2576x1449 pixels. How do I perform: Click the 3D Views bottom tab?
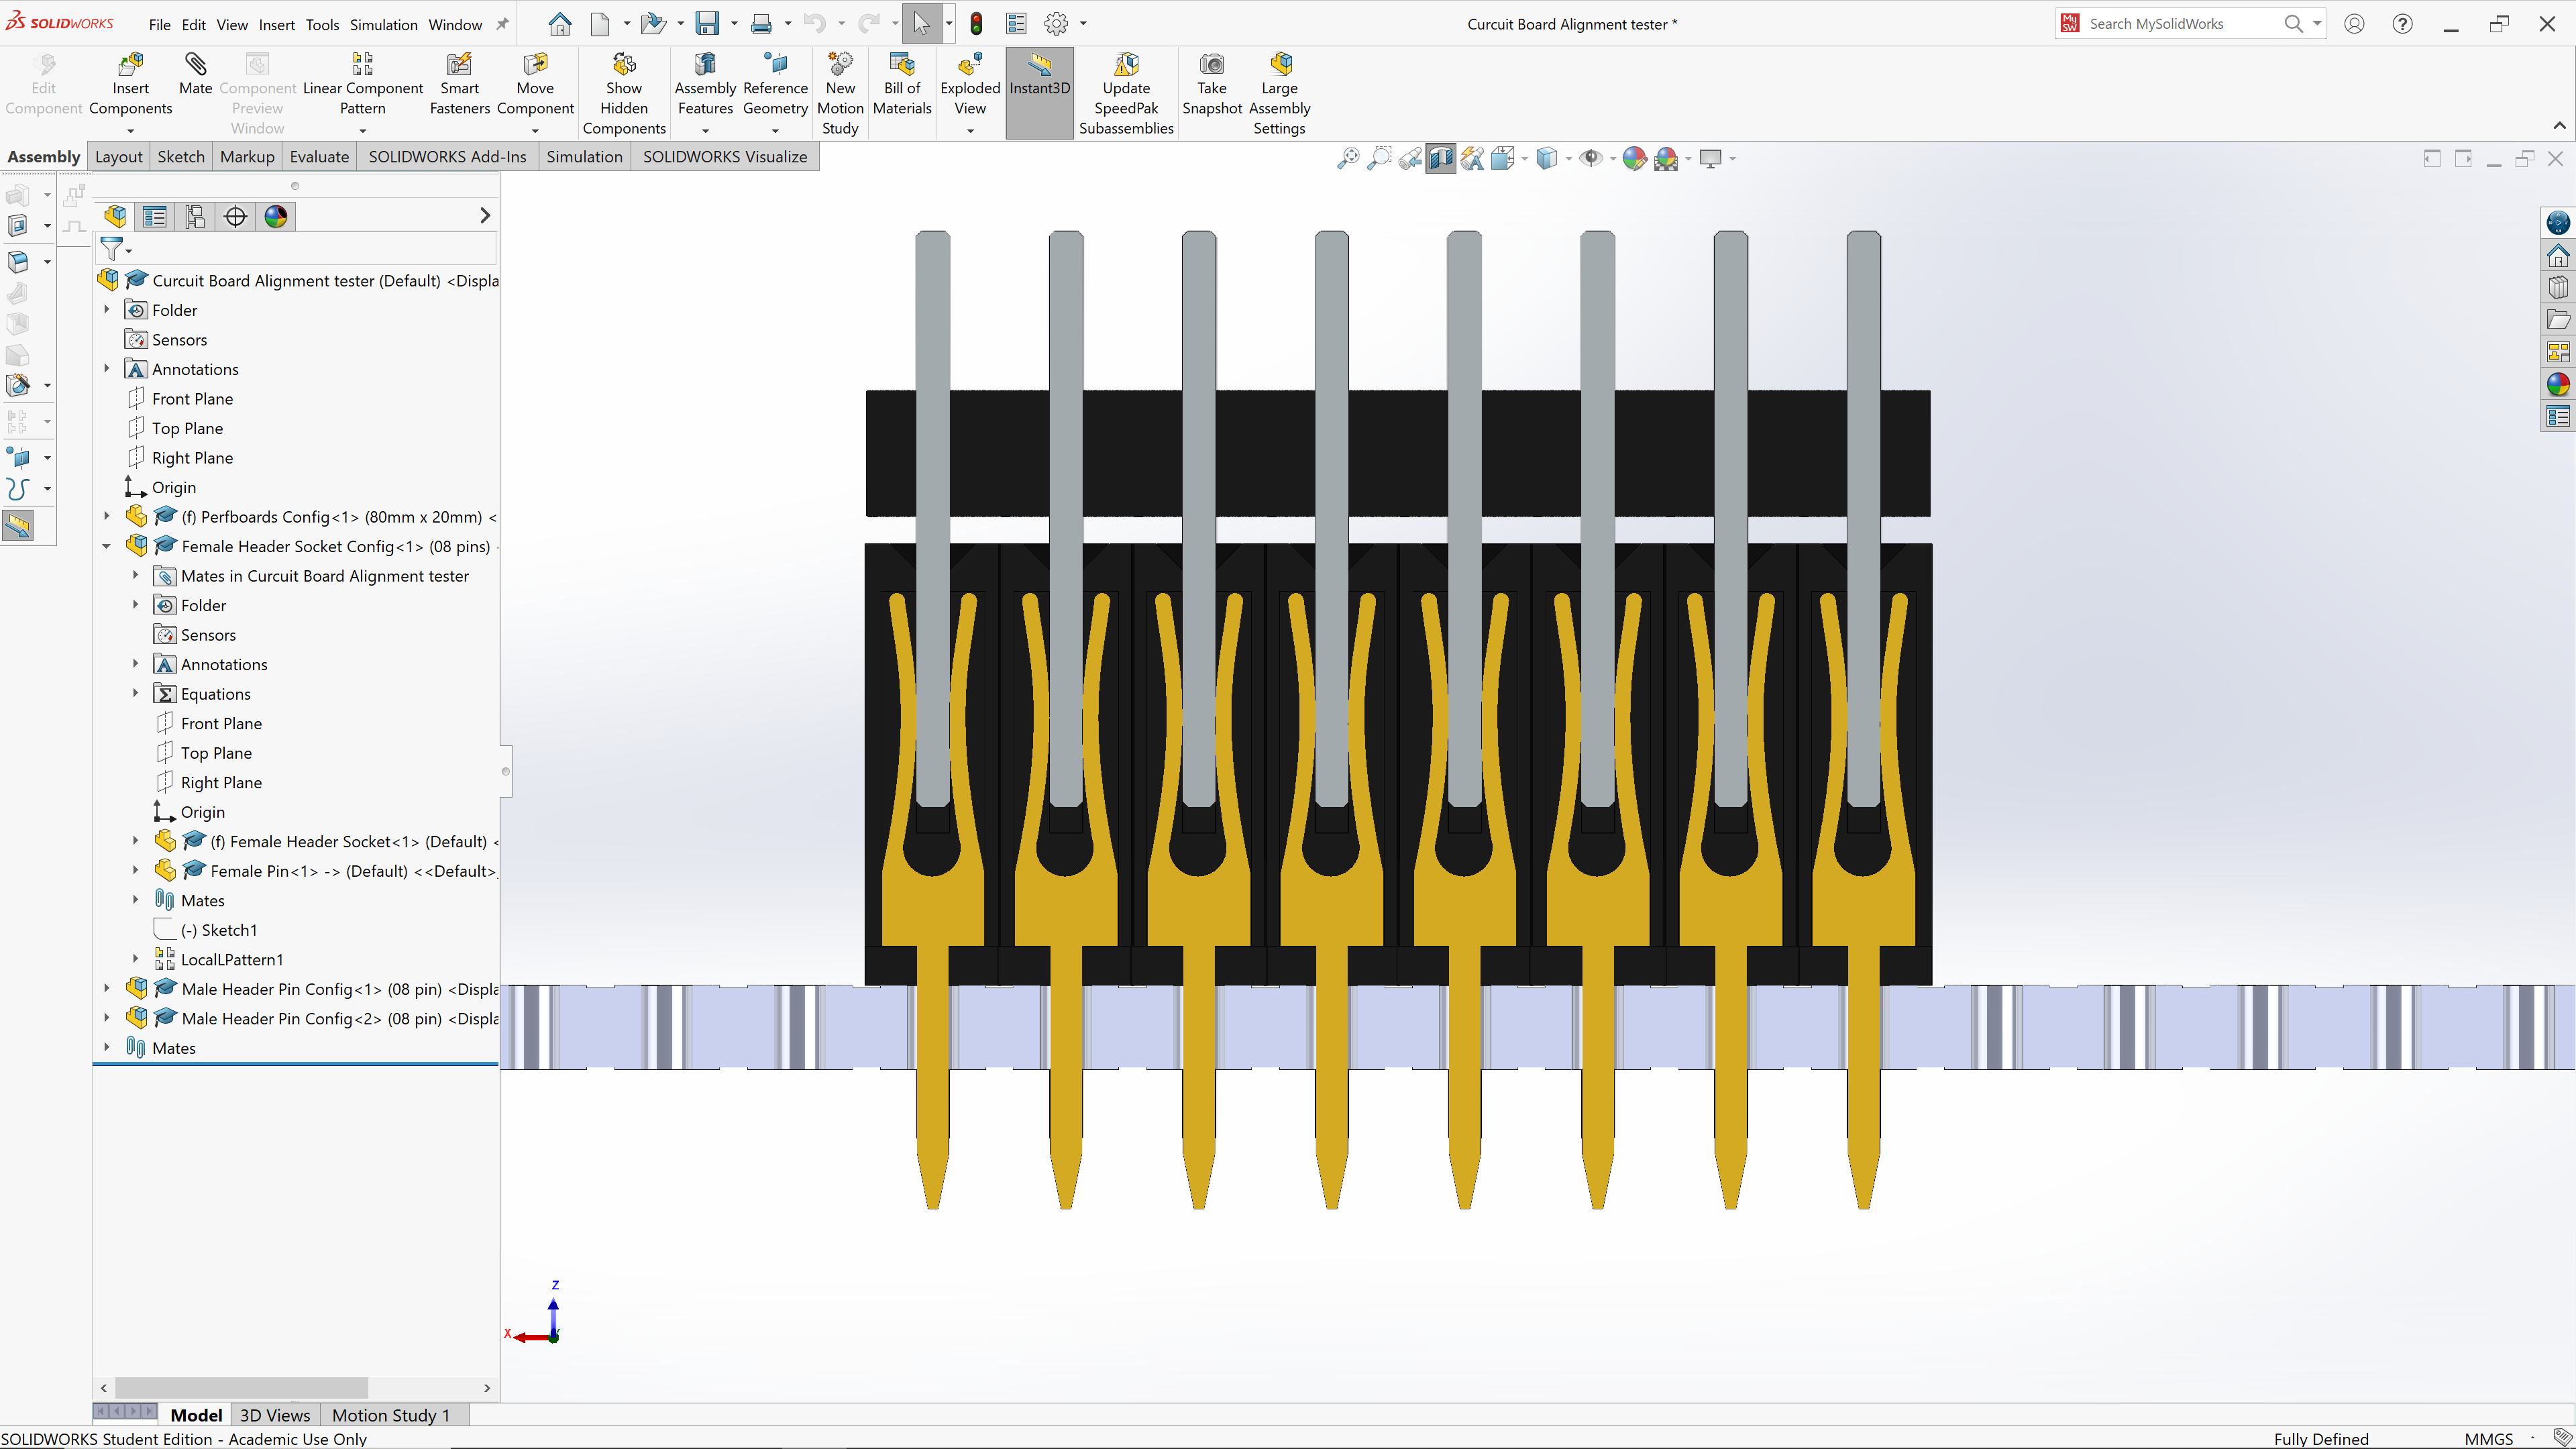pyautogui.click(x=275, y=1415)
